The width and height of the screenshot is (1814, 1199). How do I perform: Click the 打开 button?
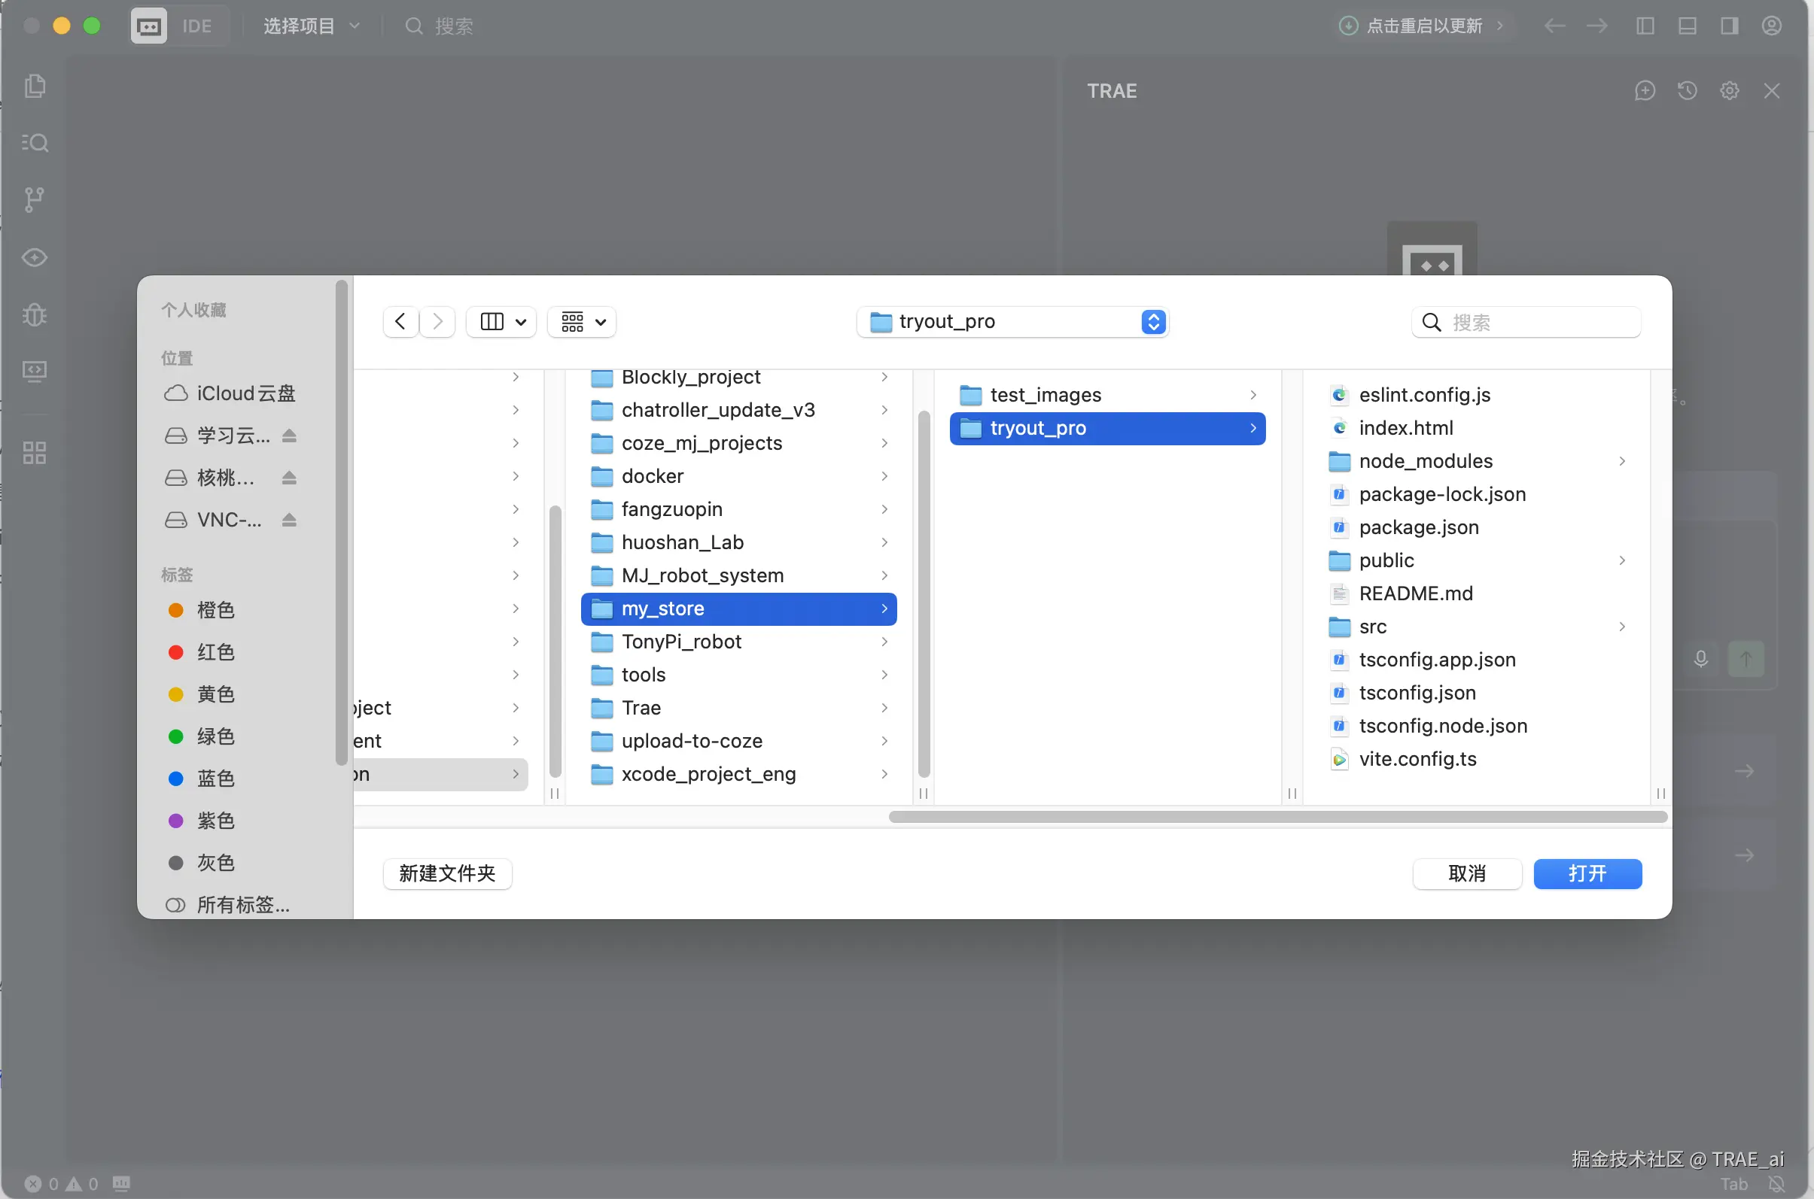click(x=1587, y=873)
